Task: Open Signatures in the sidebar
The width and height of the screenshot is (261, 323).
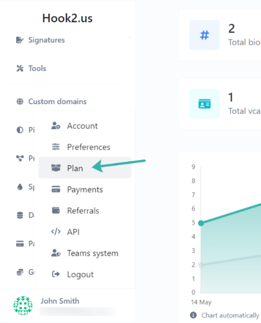Action: [46, 40]
